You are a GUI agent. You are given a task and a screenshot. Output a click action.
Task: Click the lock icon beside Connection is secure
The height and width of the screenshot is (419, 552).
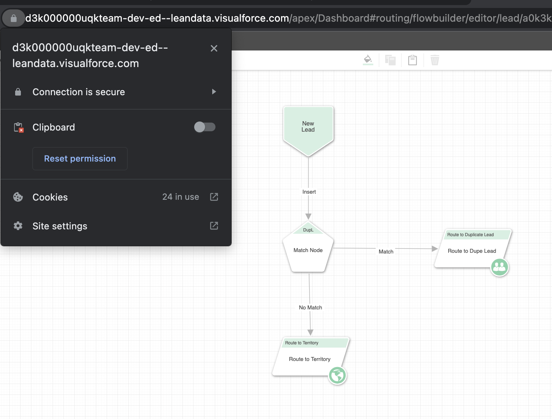point(18,92)
